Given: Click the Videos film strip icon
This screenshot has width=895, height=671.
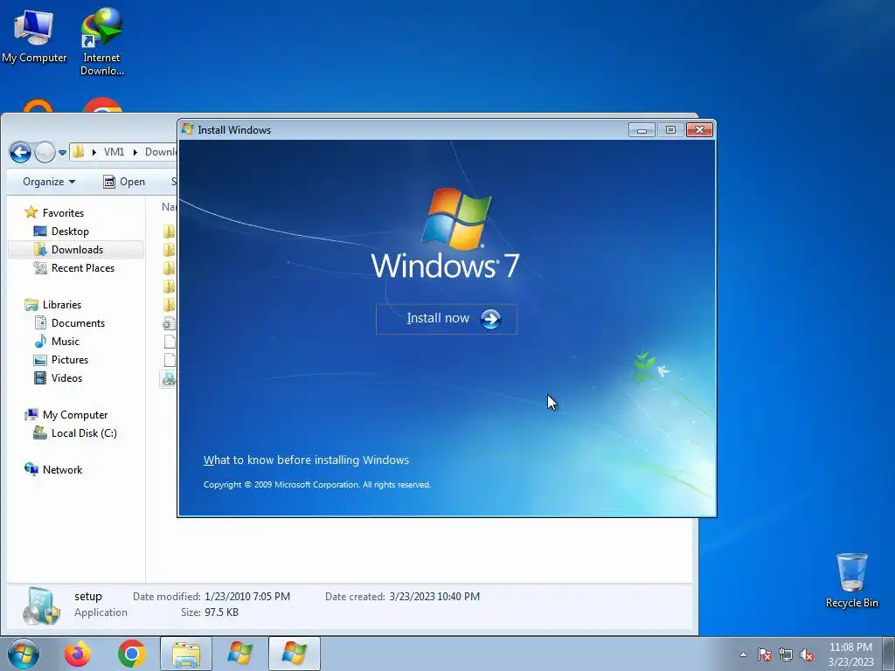Looking at the screenshot, I should point(40,377).
